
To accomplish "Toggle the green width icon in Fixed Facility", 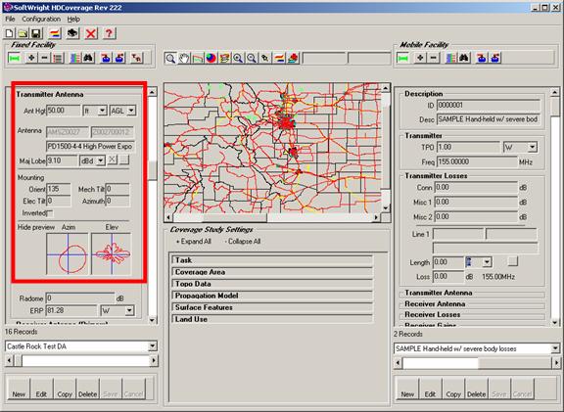I will tap(15, 58).
